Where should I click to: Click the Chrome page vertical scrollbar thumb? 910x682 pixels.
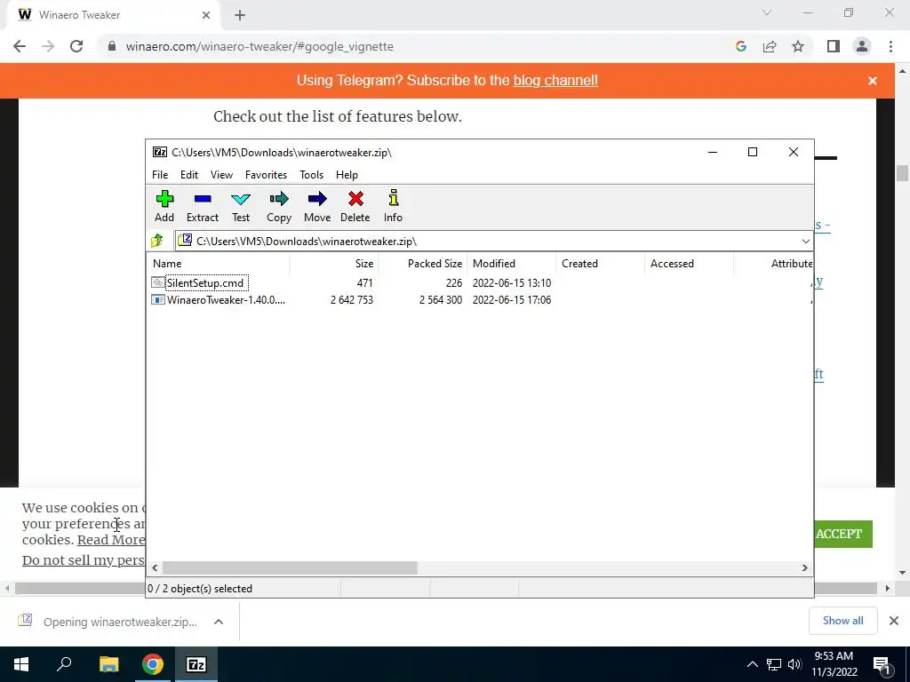[902, 173]
